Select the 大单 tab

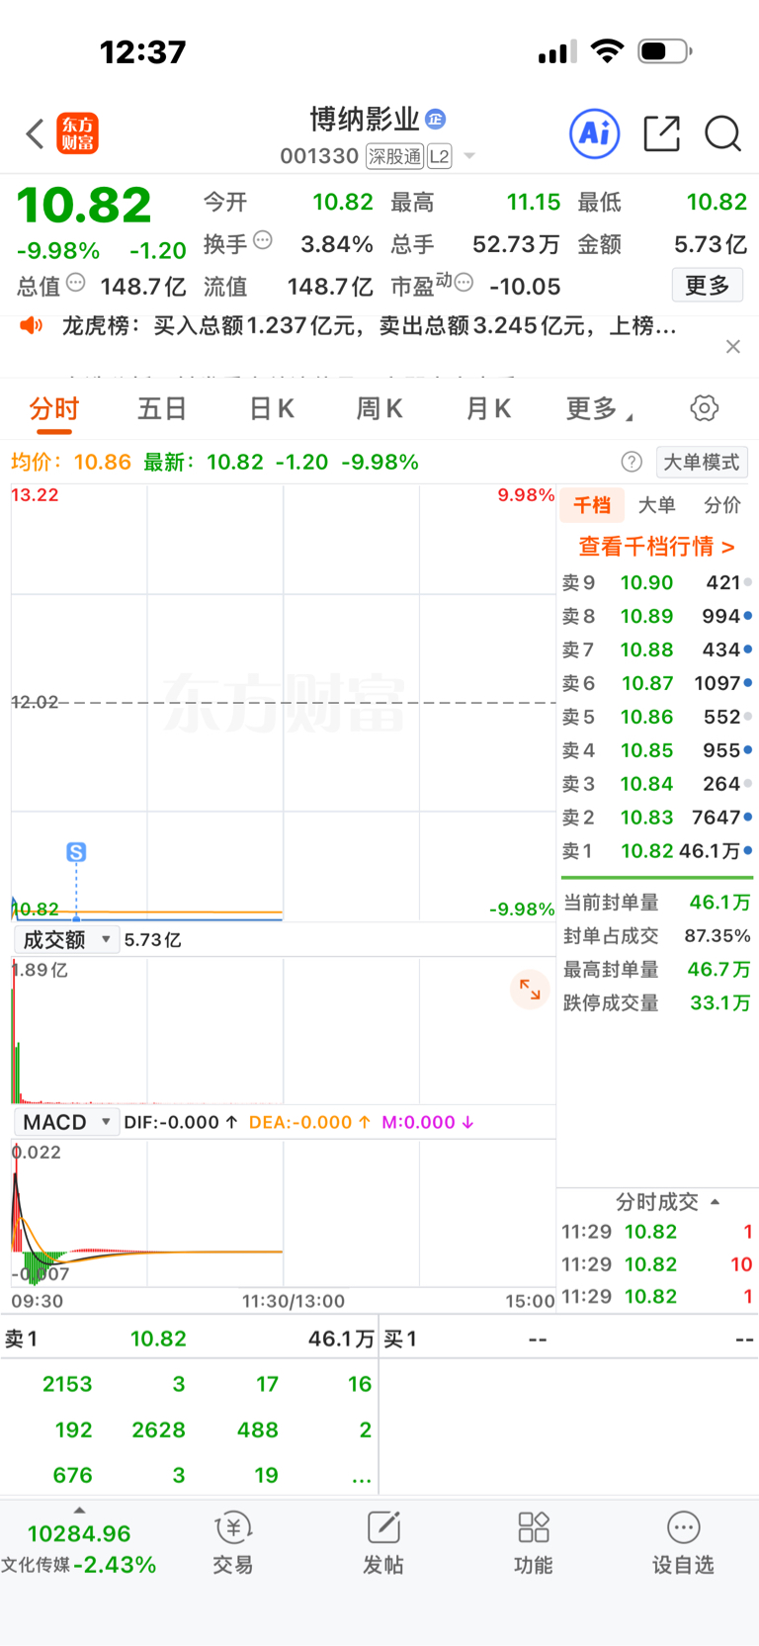(656, 505)
